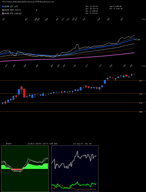
Task: Select the 'DOW PT: 110.62' legend label
Action: 13,13
